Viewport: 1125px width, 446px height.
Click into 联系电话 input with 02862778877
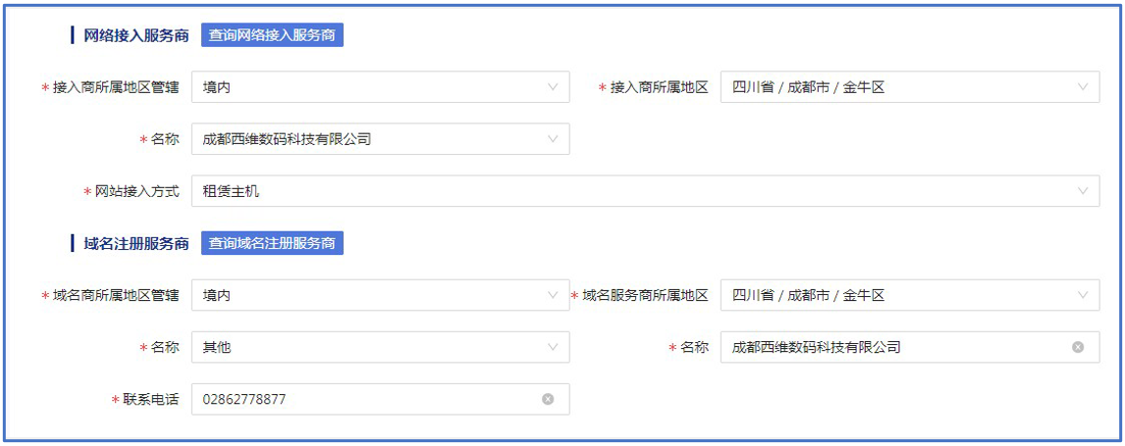click(363, 399)
